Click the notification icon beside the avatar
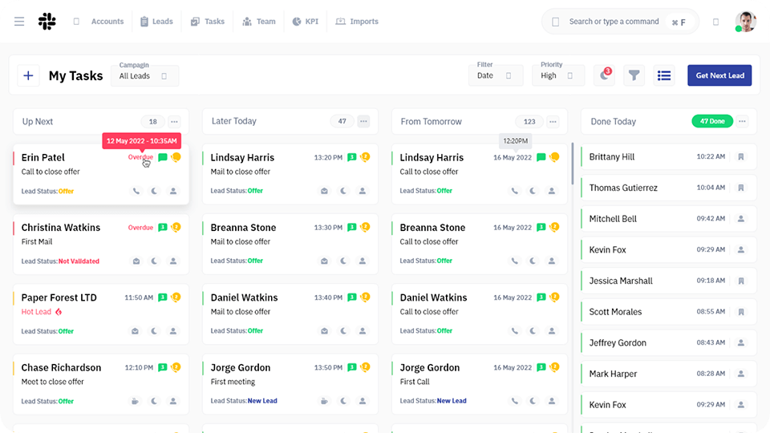The width and height of the screenshot is (770, 433). point(716,22)
